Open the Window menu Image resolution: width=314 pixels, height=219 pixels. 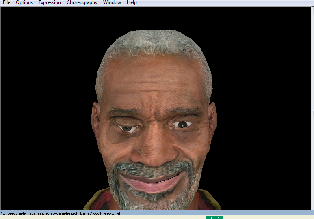[x=112, y=2]
